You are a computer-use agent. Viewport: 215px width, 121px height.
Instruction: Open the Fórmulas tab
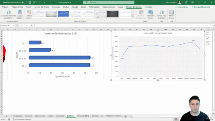pyautogui.click(x=56, y=7)
